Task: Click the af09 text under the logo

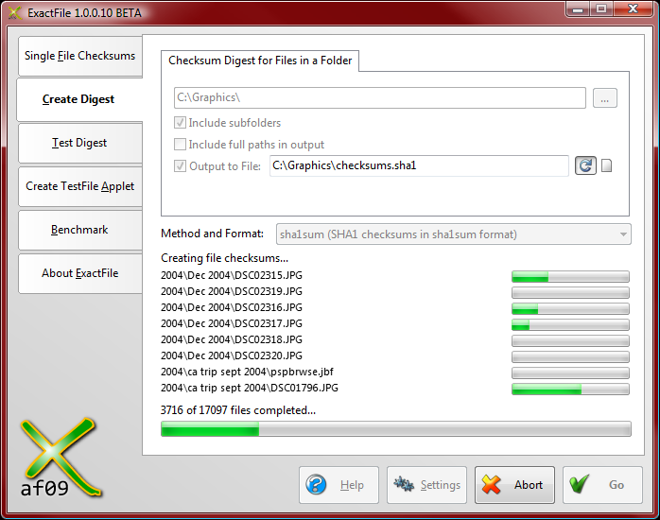Action: point(44,488)
